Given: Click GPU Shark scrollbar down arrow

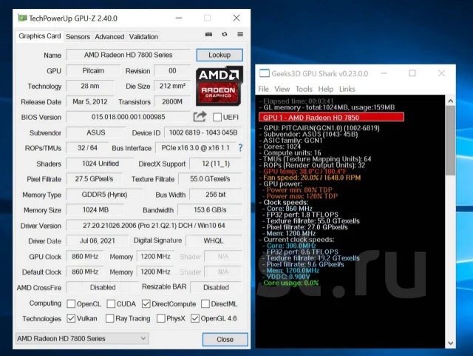Looking at the screenshot, I should (451, 343).
